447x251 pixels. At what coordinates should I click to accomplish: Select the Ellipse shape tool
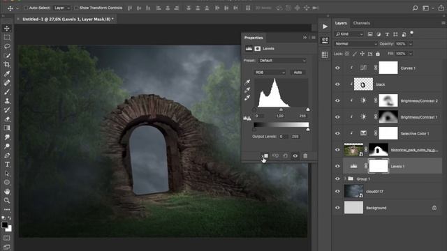click(7, 183)
